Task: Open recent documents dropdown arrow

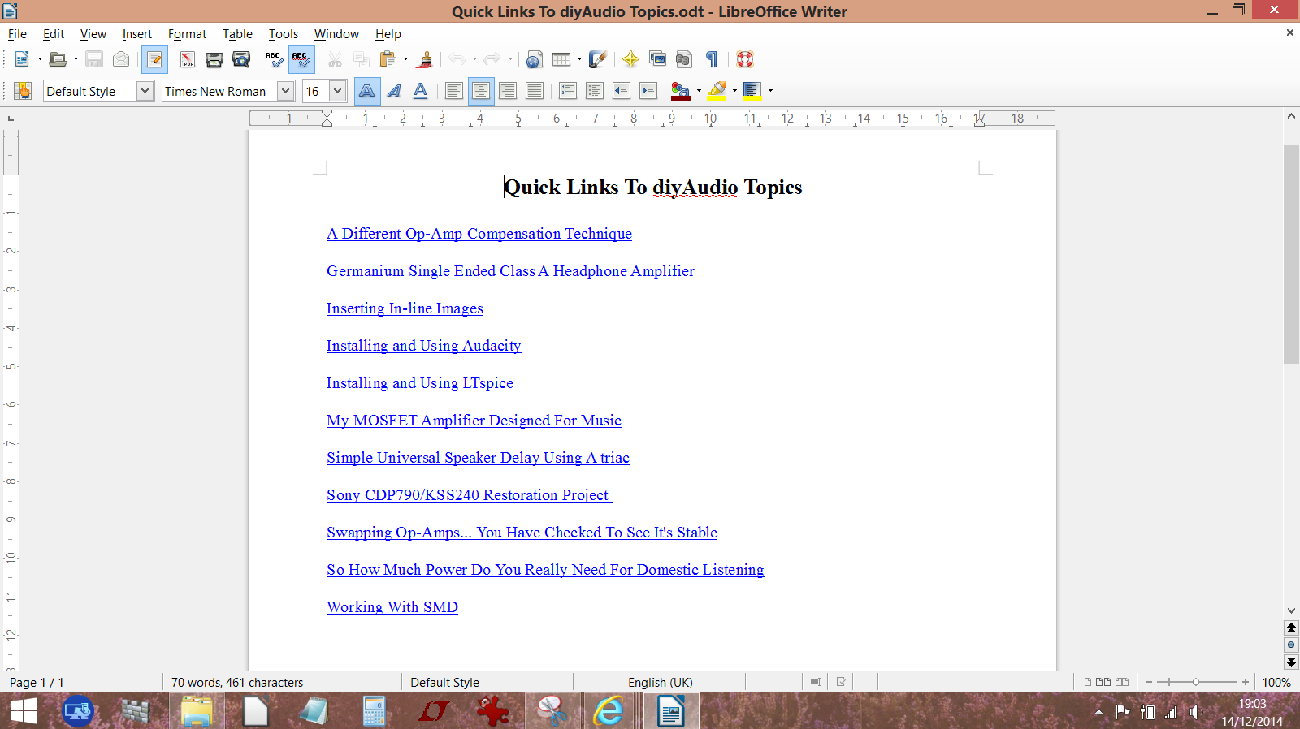Action: 76,59
